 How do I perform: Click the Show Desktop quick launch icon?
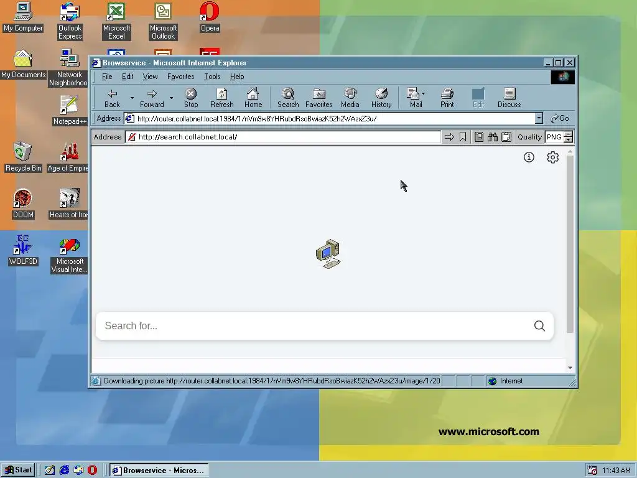coord(50,470)
